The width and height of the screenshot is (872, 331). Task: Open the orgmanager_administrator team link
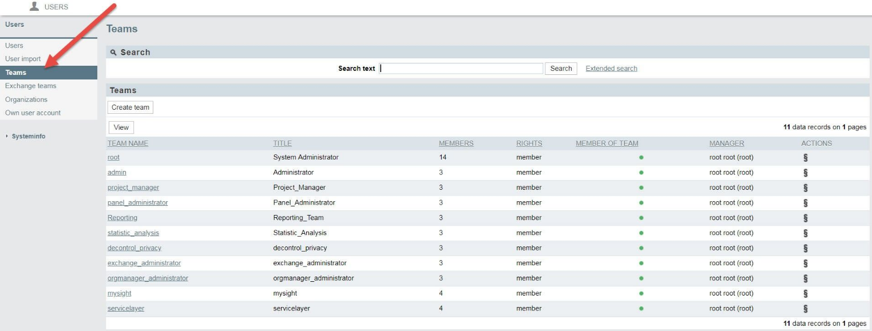(x=148, y=278)
